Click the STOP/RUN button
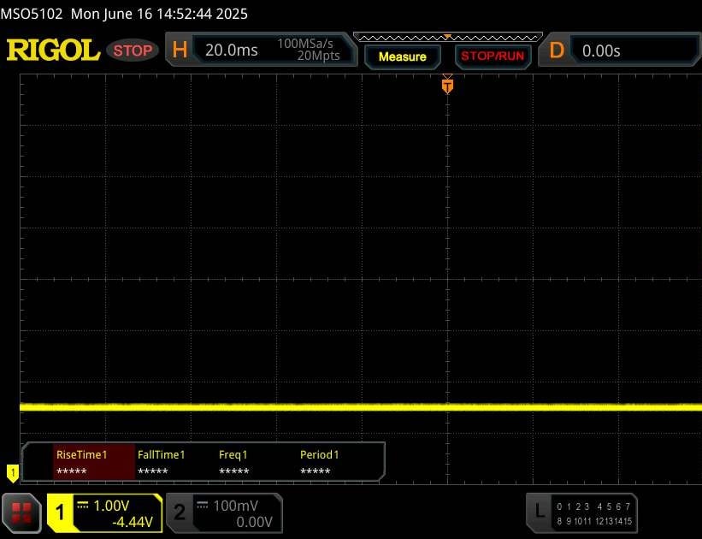 click(493, 56)
